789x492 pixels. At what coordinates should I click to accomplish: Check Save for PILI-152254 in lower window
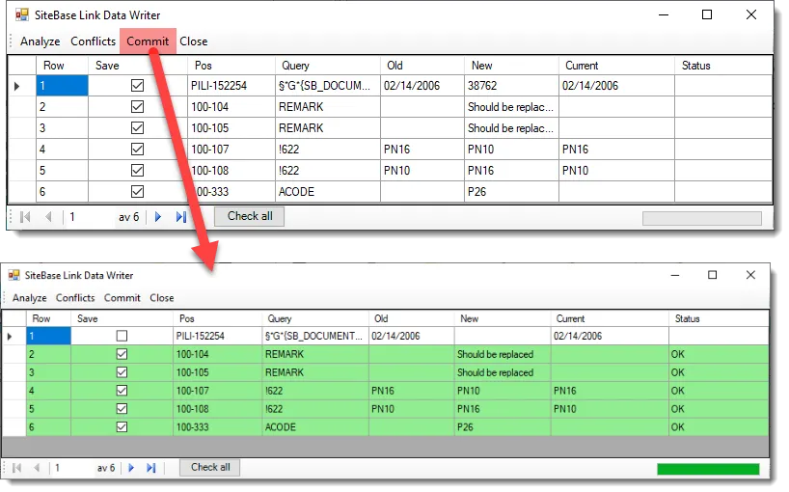click(x=122, y=336)
